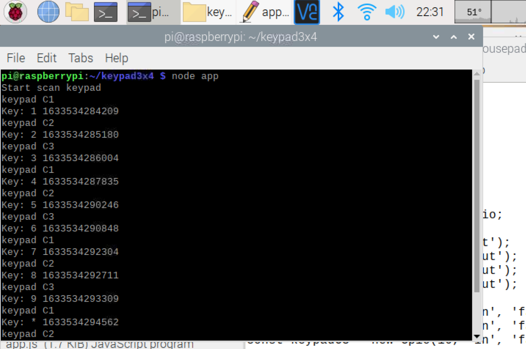Open the Raspberry Pi applications menu
Screen dimensions: 526x349
click(15, 11)
